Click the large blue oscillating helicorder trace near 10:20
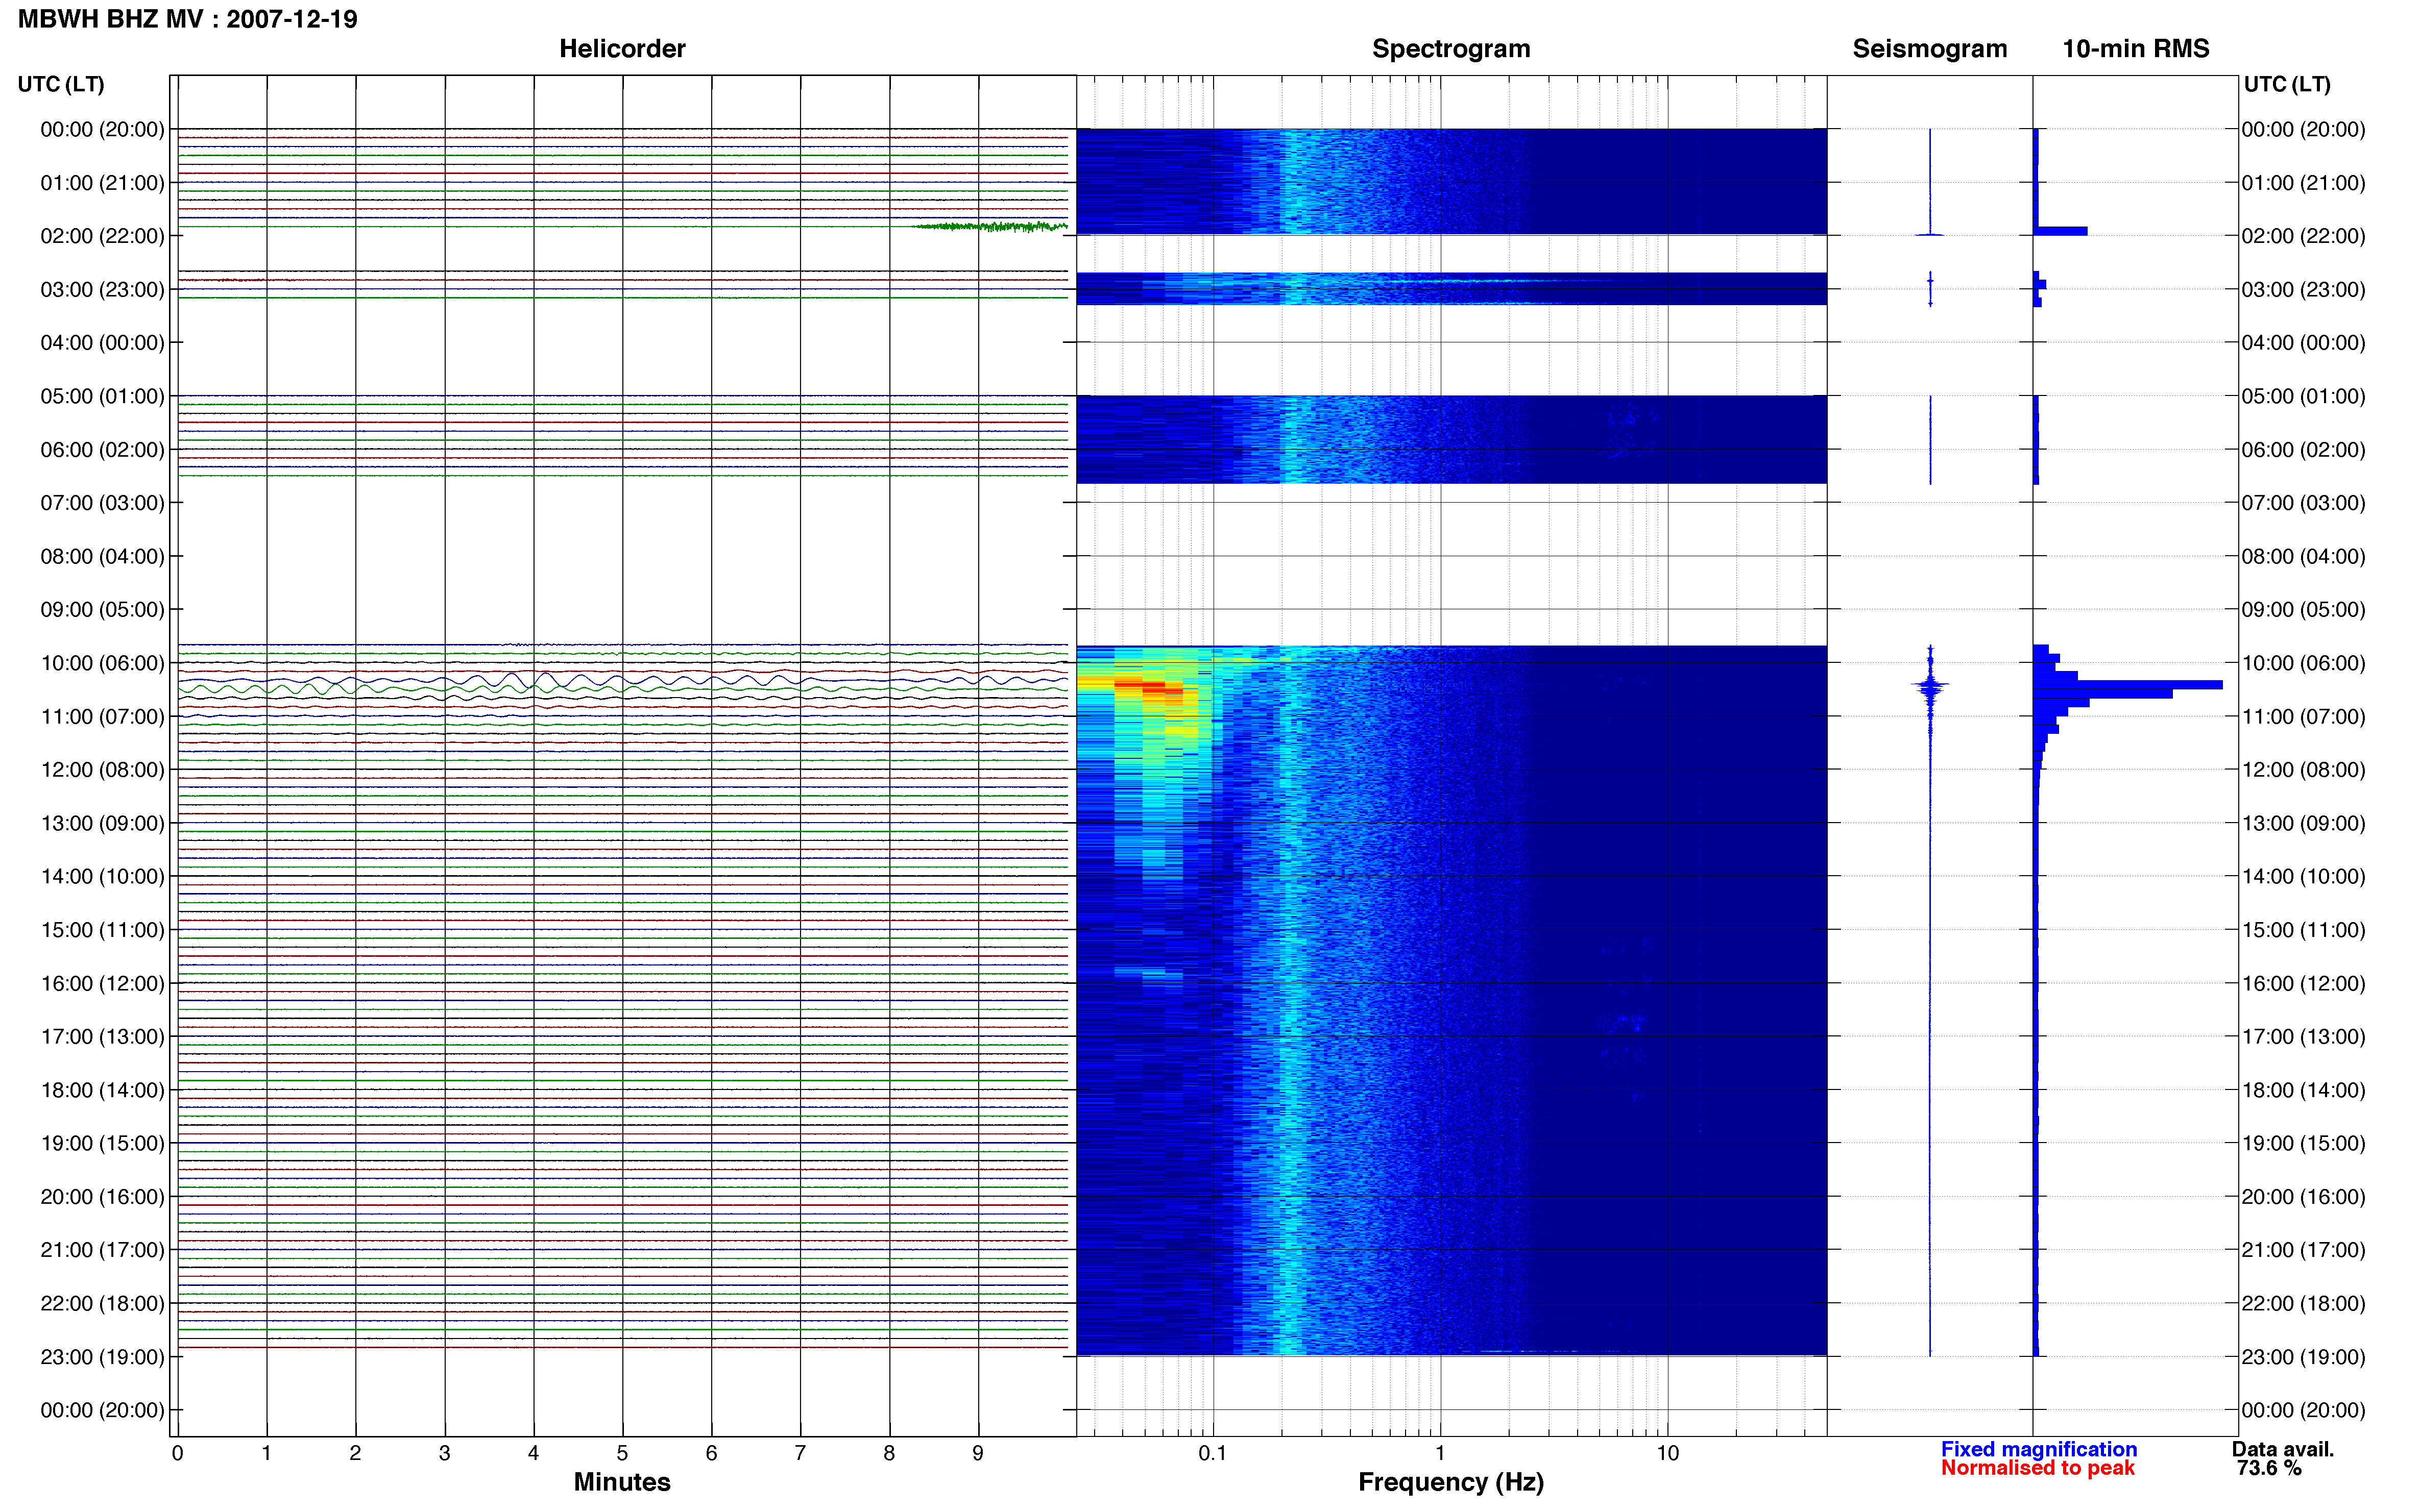The height and width of the screenshot is (1512, 2420). (x=622, y=680)
